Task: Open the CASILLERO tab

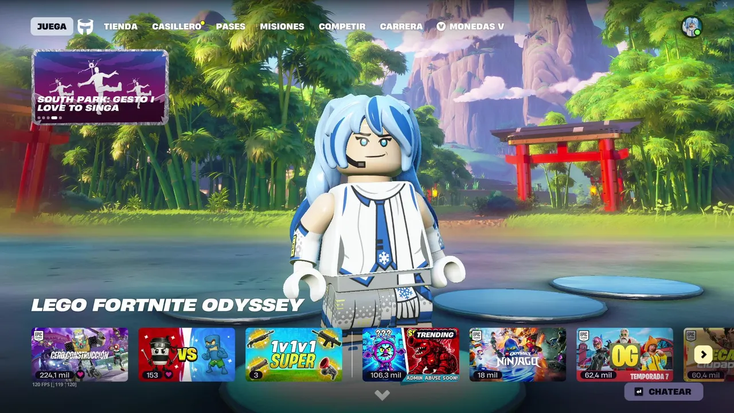Action: click(x=177, y=26)
